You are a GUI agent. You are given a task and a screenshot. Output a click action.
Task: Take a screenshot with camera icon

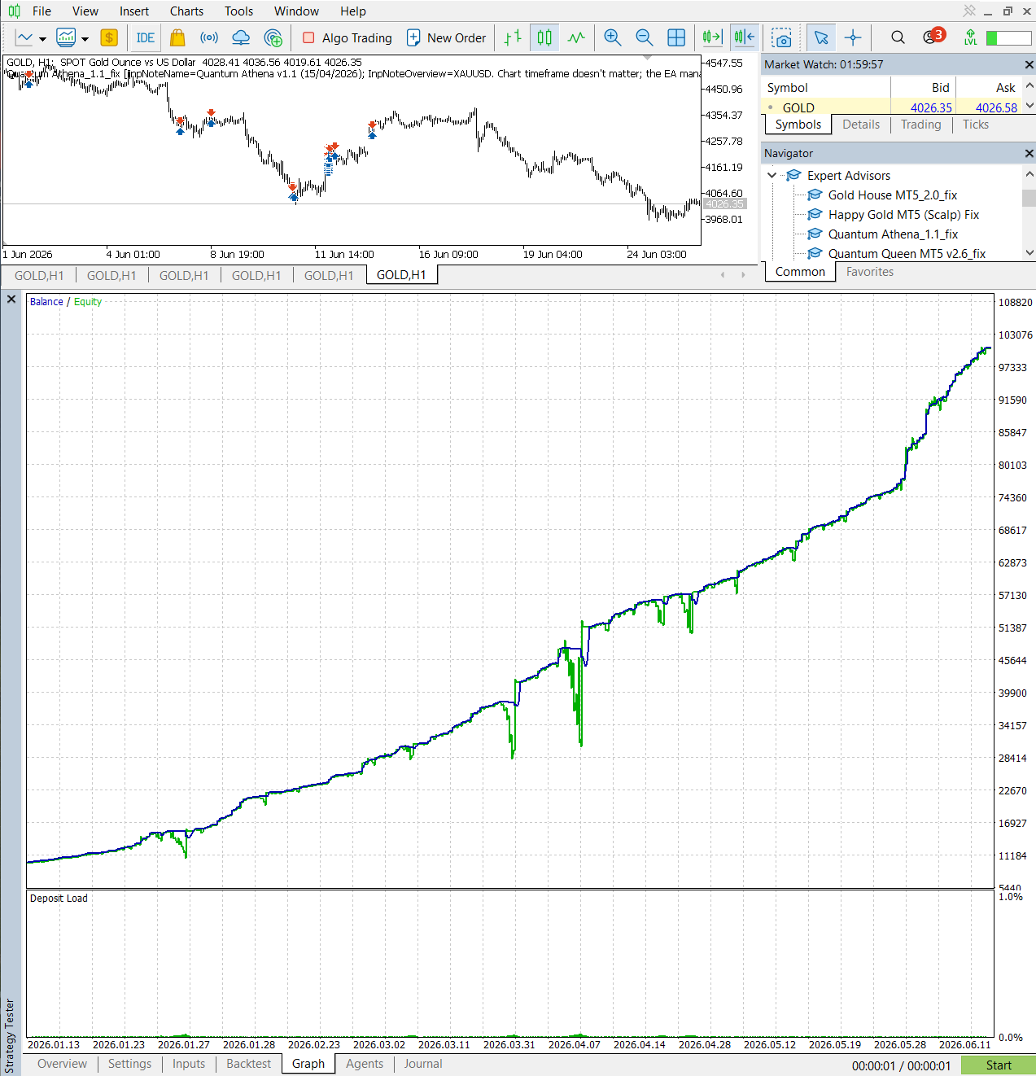782,37
